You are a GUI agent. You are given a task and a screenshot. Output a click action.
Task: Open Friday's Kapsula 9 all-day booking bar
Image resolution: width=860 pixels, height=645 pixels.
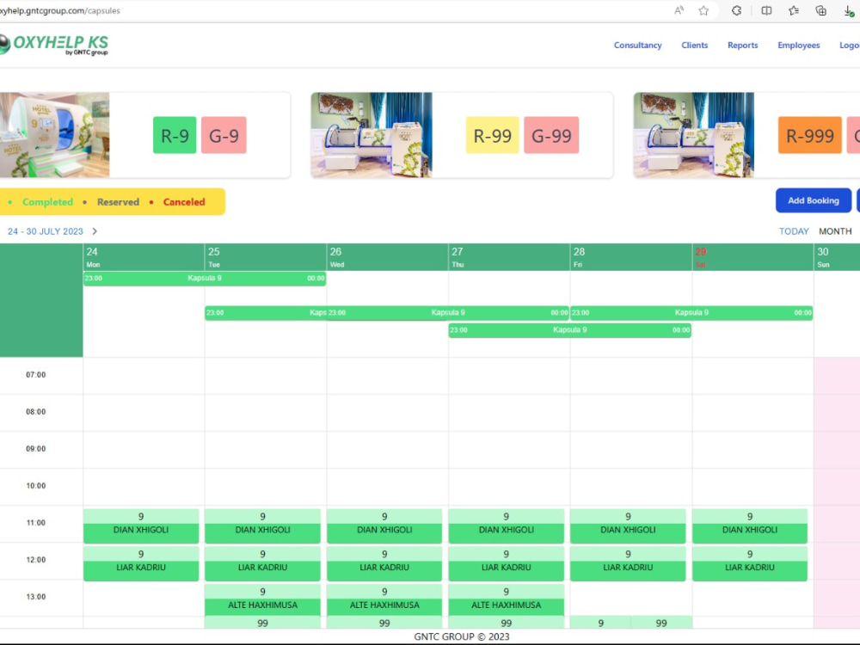(x=691, y=313)
